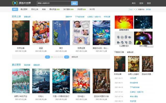Click the 潜艇总动员 title text
The image size is (166, 103).
[101, 48]
